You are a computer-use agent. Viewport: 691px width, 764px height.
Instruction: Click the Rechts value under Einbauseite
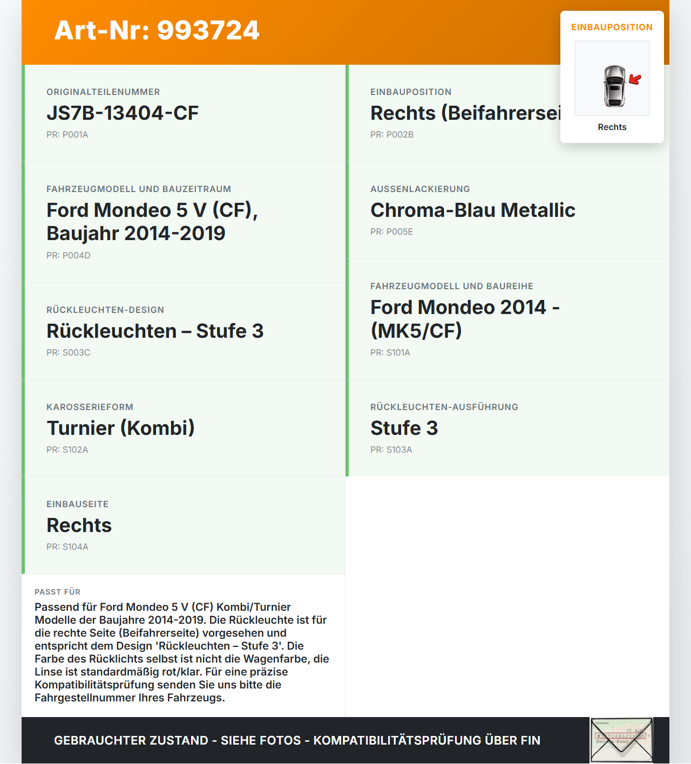tap(79, 525)
